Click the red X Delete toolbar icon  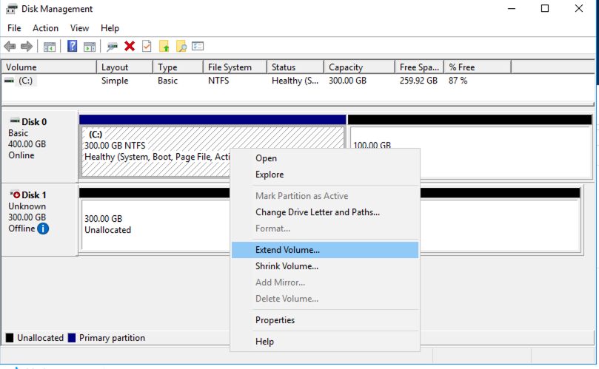[130, 46]
